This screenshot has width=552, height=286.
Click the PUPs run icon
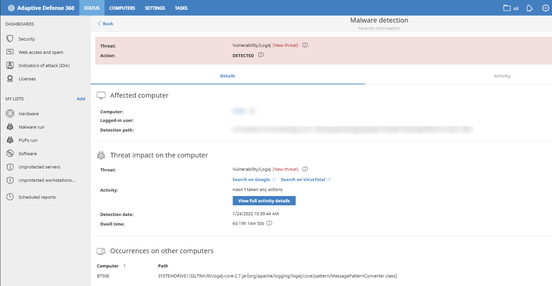10,140
